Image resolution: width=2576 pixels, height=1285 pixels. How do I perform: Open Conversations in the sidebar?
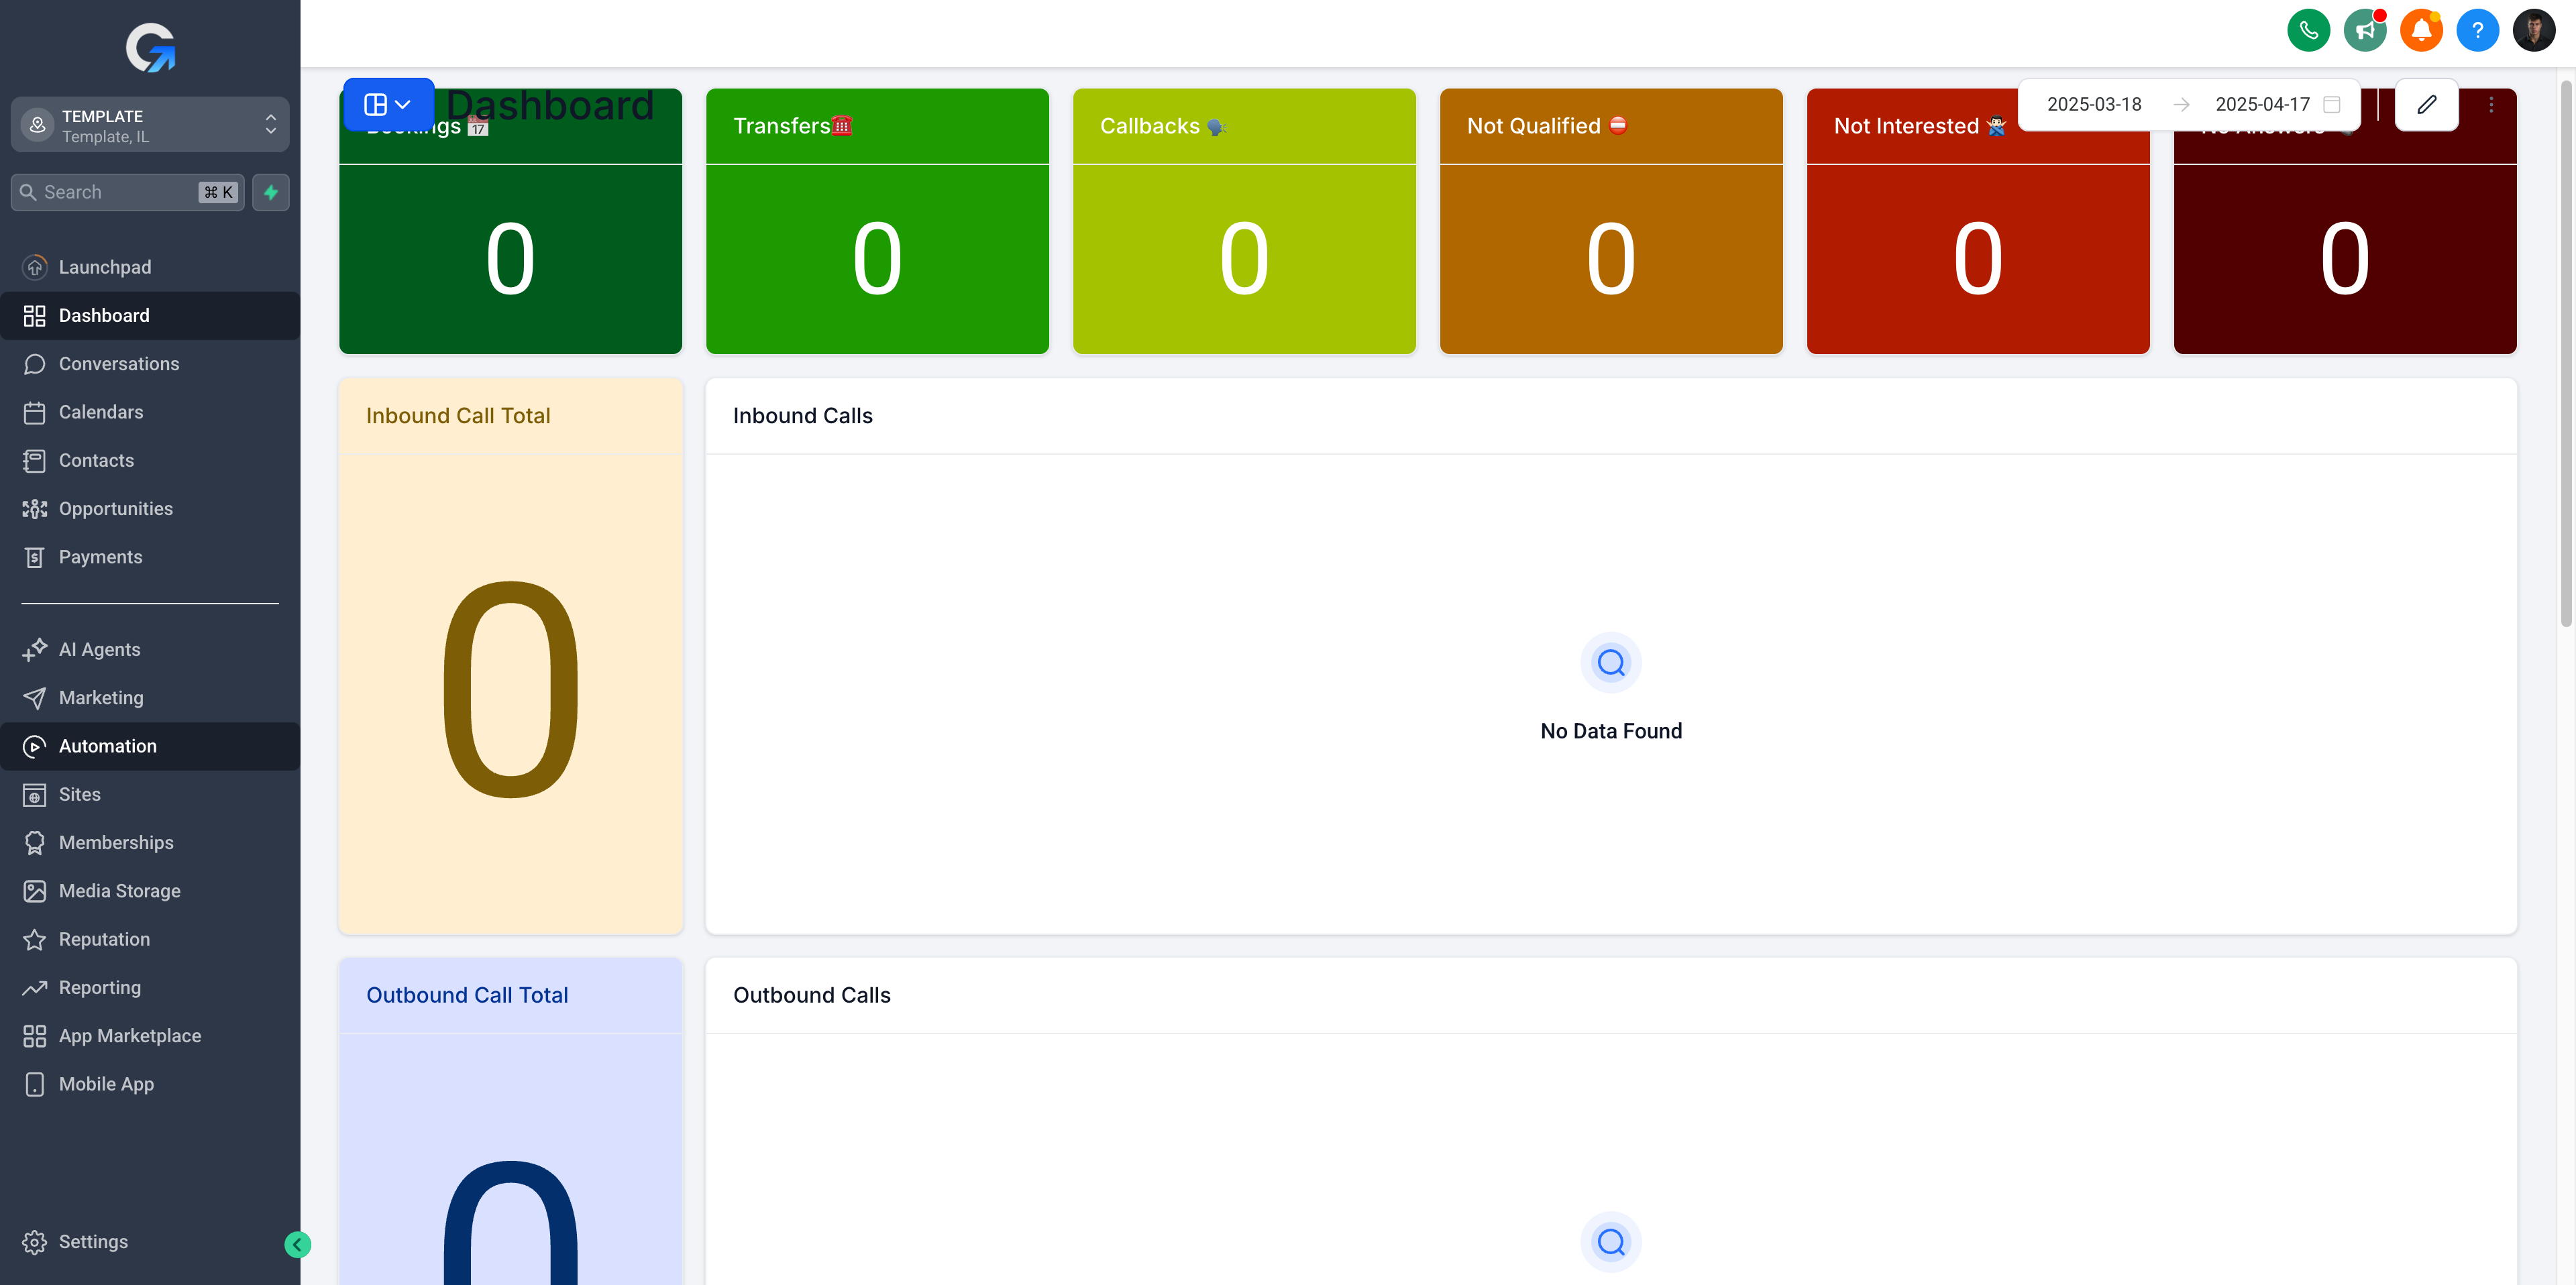click(x=150, y=364)
